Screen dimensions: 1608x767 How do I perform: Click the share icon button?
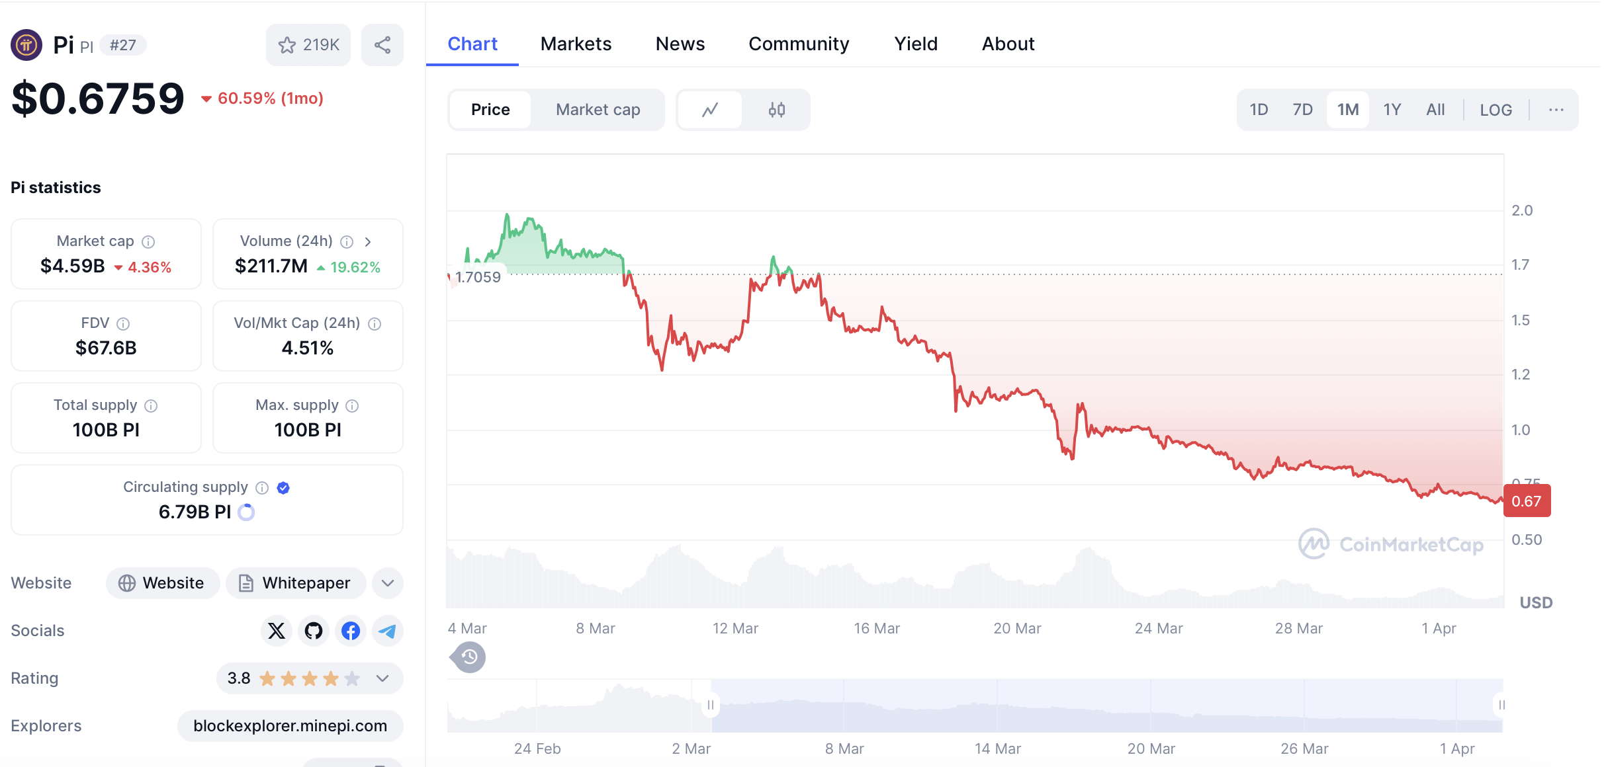(x=382, y=45)
